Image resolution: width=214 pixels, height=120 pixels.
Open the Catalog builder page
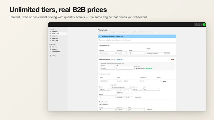point(56,51)
